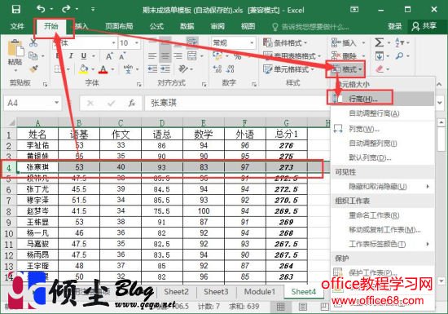Click formula bar containing 张寒琪
This screenshot has width=448, height=314.
[236, 103]
